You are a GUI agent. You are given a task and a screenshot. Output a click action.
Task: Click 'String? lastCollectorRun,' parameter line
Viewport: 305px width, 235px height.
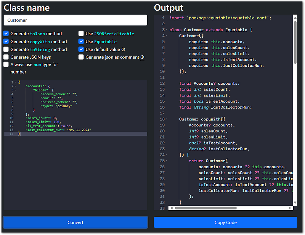[219, 149]
